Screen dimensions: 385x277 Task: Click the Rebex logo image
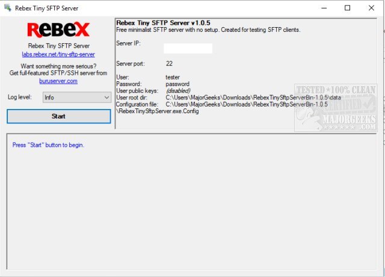[x=58, y=30]
